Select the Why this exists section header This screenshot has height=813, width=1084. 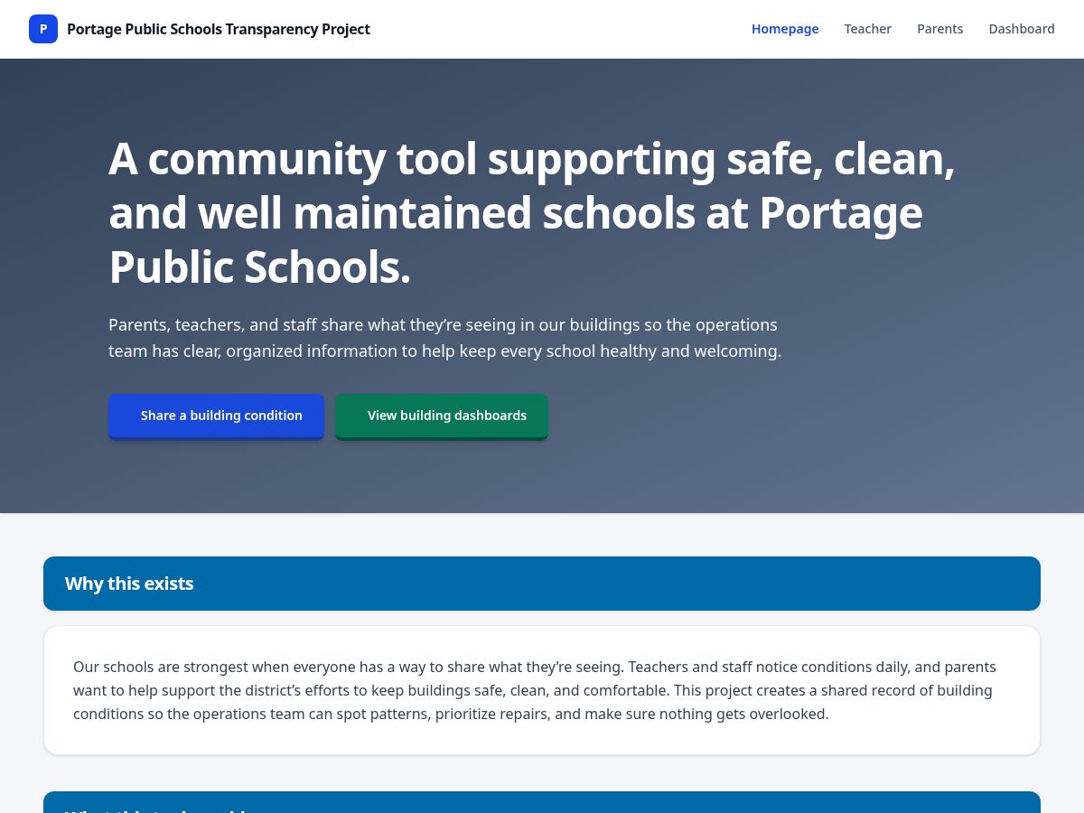click(x=542, y=584)
